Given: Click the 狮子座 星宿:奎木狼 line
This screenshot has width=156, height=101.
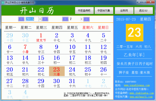Looking at the screenshot, I should pos(134,72).
